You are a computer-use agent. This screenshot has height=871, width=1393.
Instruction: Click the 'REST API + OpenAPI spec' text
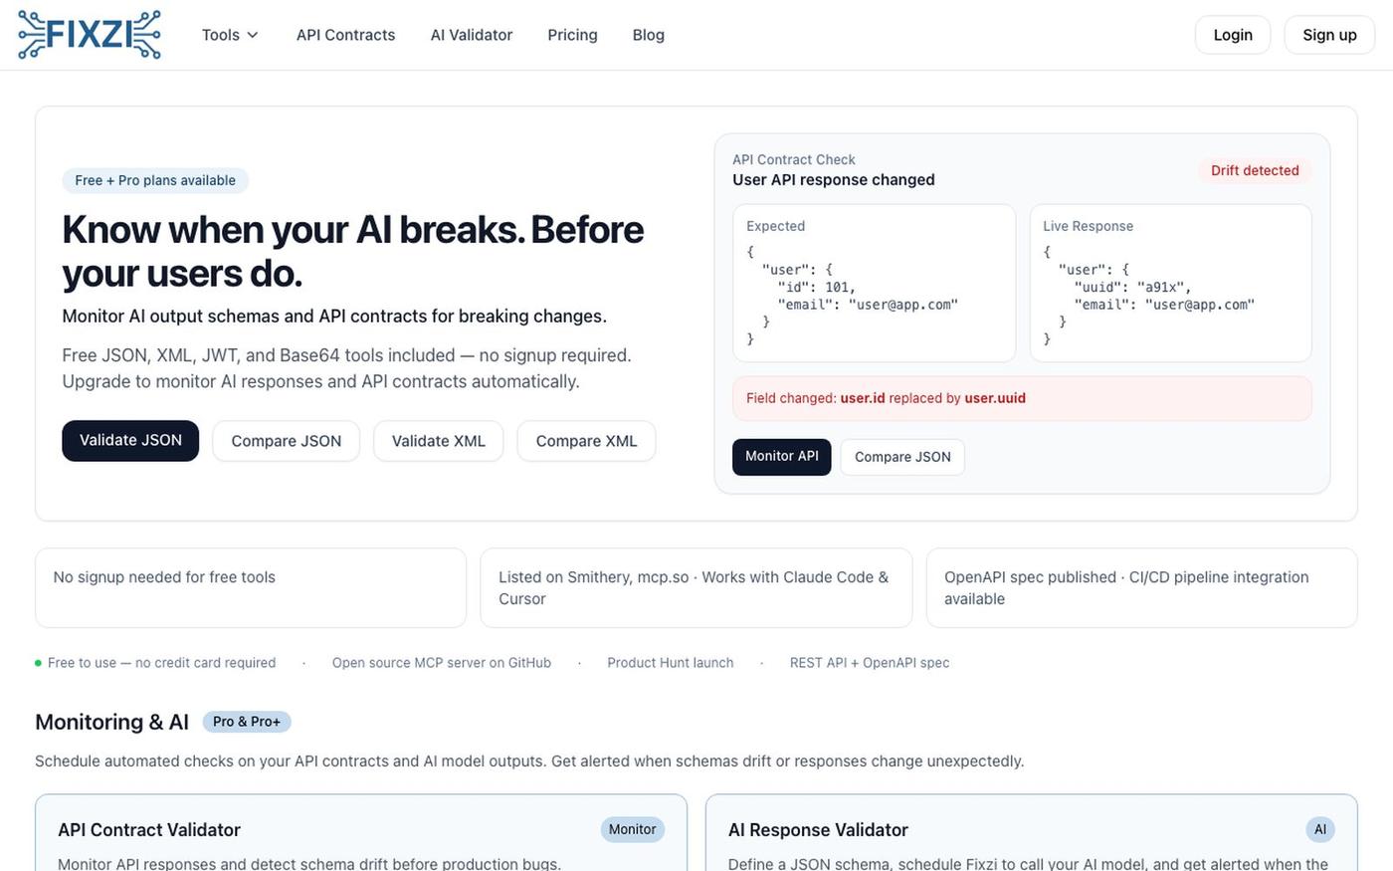[870, 663]
